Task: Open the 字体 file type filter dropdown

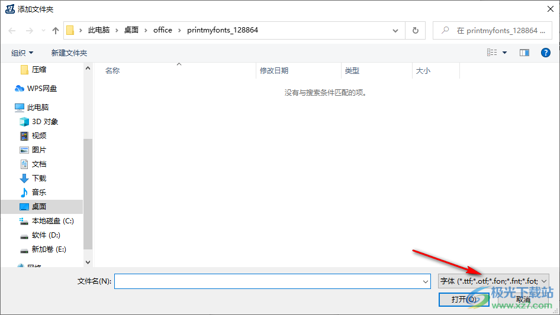Action: point(494,281)
